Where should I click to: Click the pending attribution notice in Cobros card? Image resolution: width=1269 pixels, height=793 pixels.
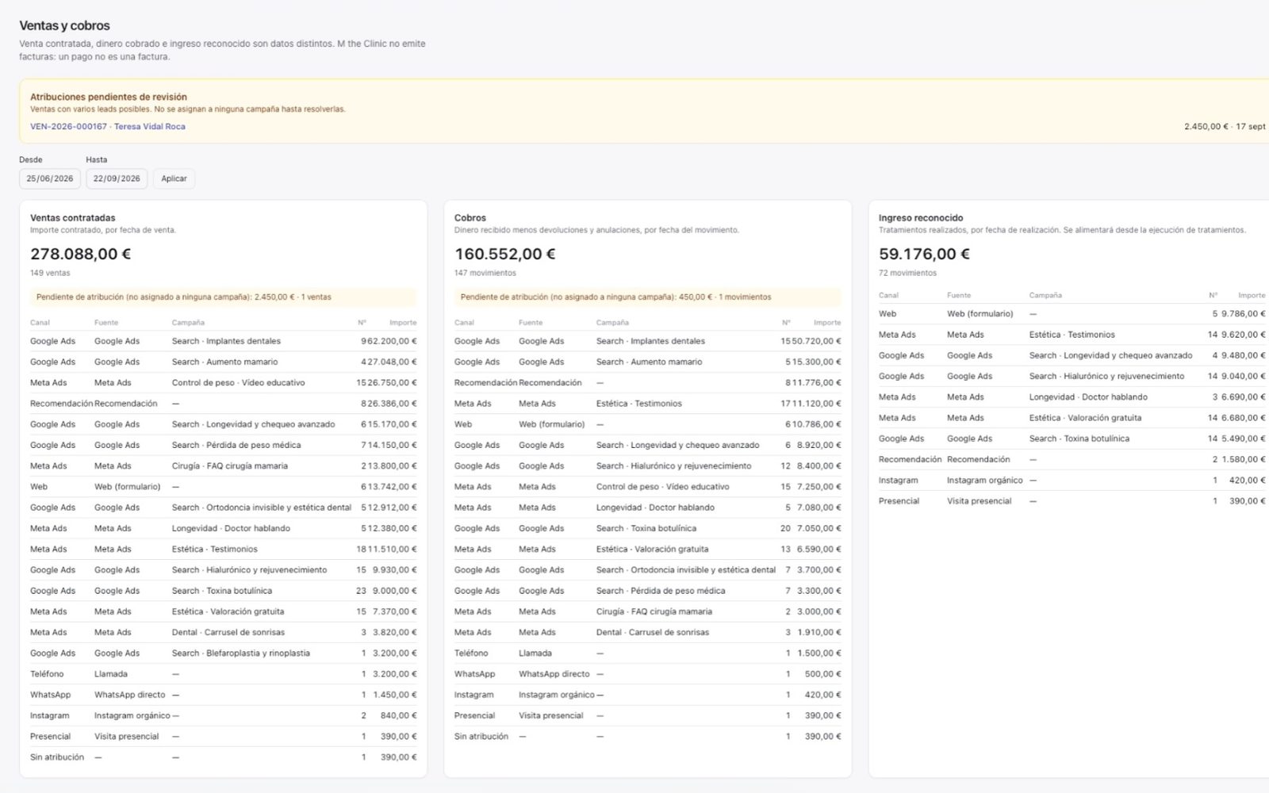(647, 297)
